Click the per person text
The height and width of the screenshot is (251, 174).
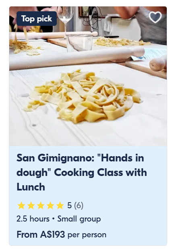tap(87, 235)
